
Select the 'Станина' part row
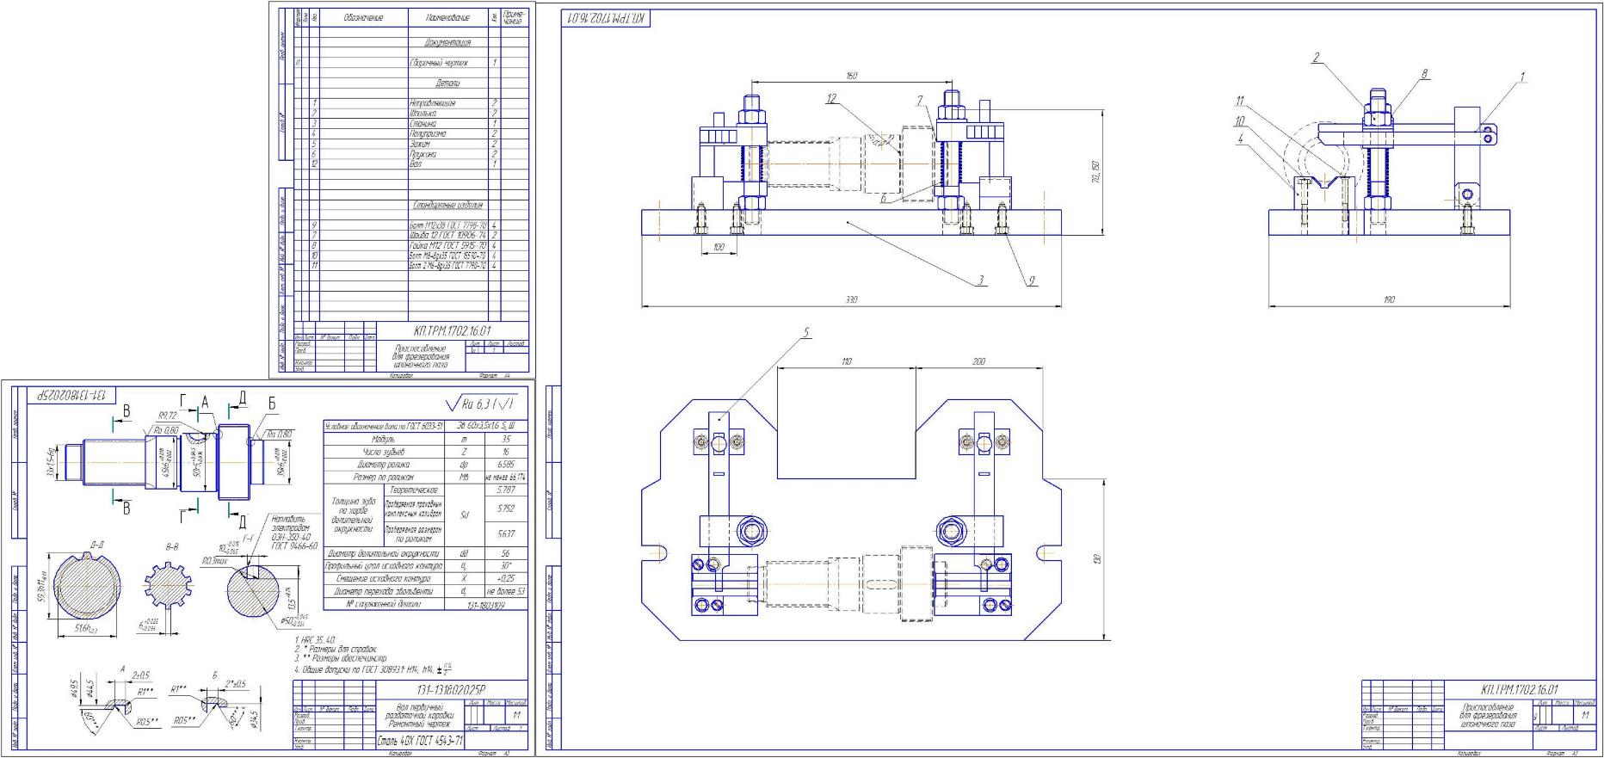point(410,124)
